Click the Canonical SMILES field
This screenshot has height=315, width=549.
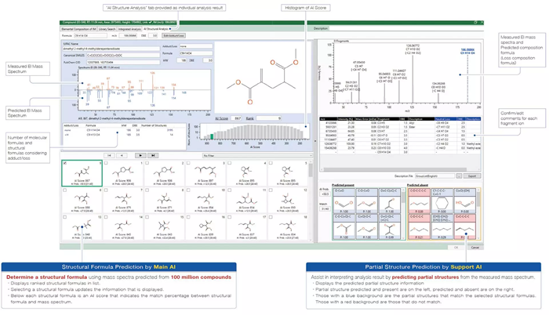pyautogui.click(x=123, y=56)
